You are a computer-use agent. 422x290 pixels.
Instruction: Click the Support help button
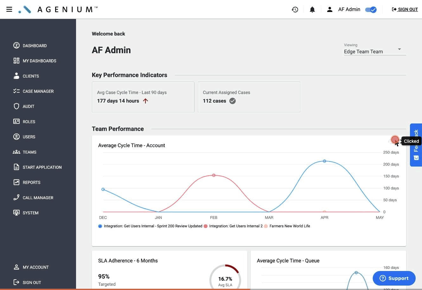(394, 278)
